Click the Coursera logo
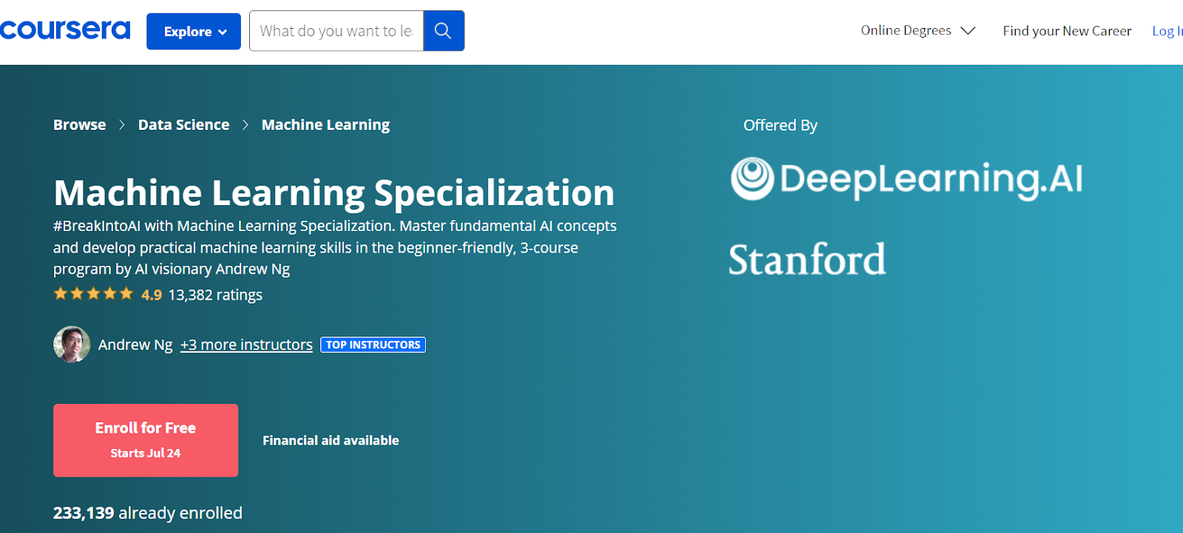 [65, 30]
